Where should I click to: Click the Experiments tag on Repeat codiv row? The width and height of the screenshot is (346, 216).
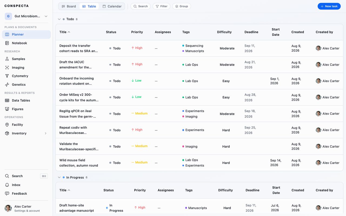pyautogui.click(x=193, y=130)
